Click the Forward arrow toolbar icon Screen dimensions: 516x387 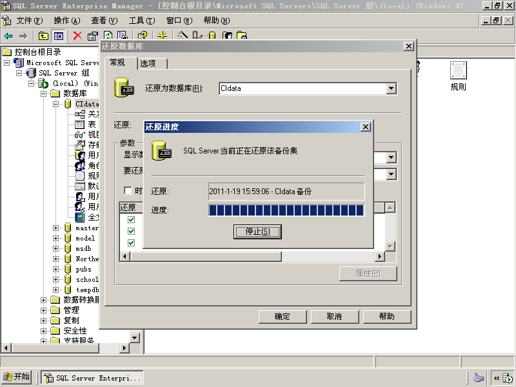(23, 36)
